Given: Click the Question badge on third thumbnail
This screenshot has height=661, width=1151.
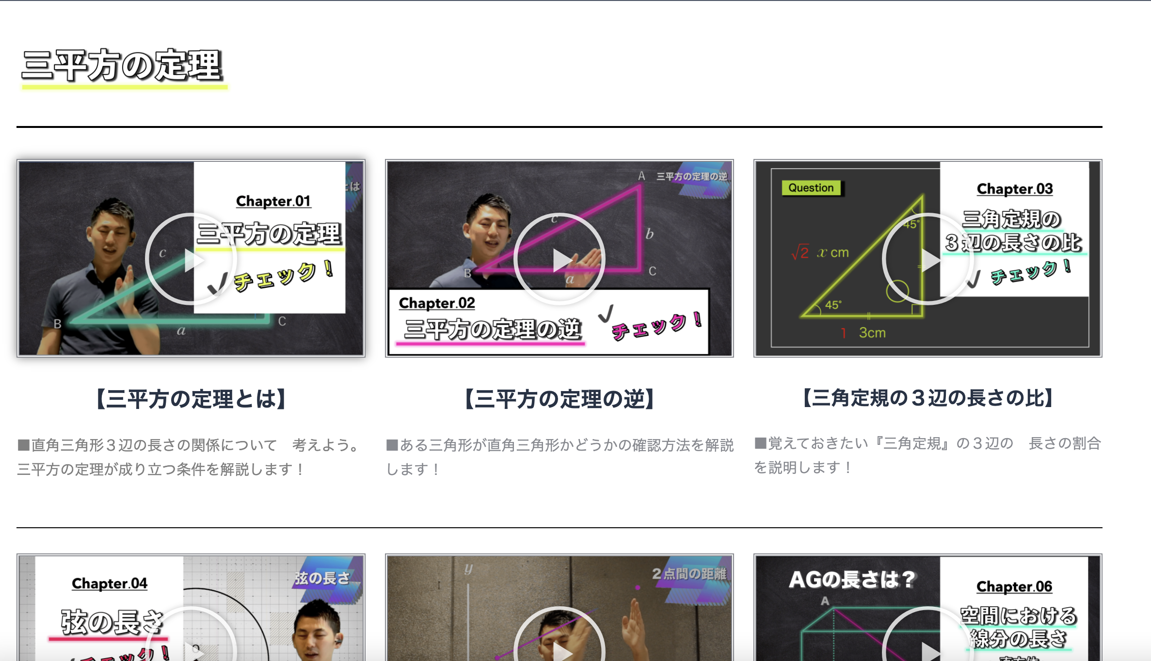Looking at the screenshot, I should (812, 188).
